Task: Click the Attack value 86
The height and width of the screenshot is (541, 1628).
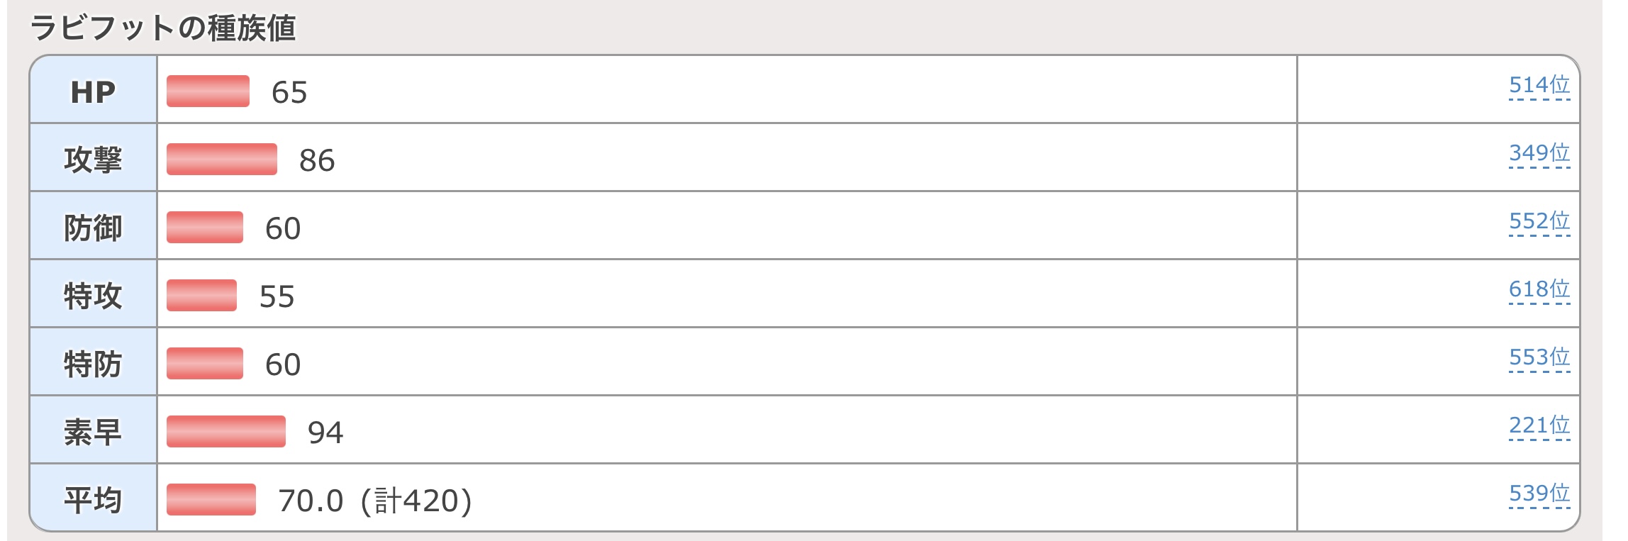Action: pyautogui.click(x=317, y=160)
